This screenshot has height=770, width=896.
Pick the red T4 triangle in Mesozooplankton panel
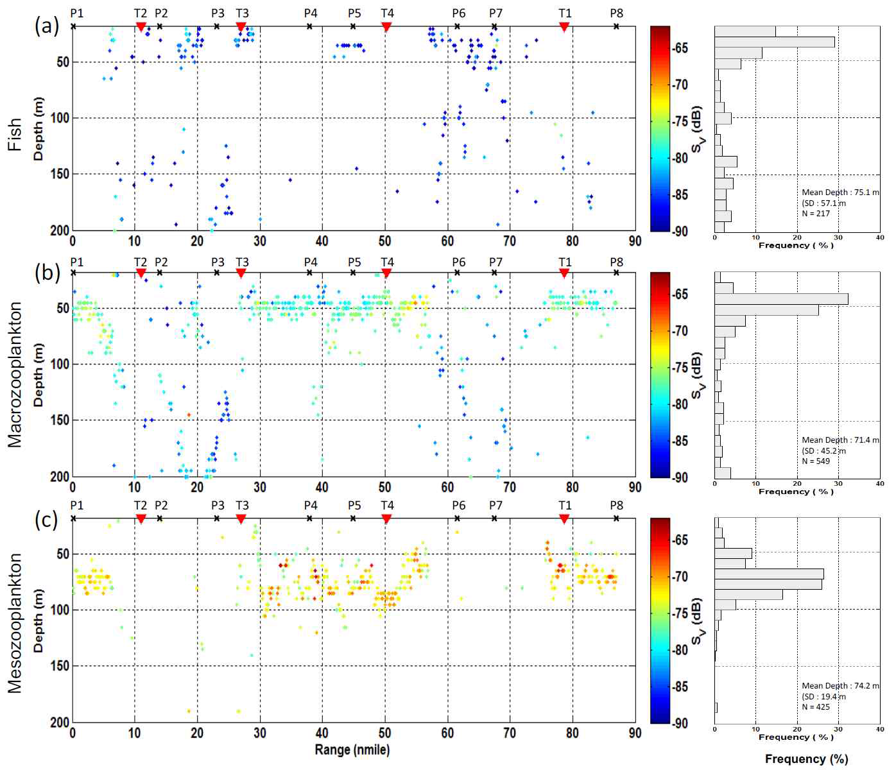(386, 518)
